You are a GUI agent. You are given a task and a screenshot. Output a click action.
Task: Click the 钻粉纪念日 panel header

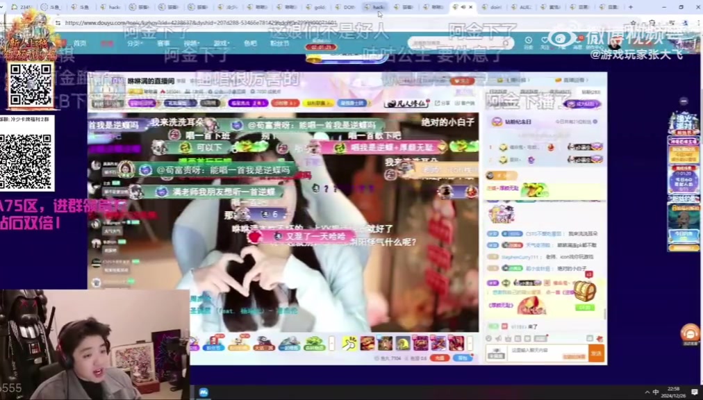pyautogui.click(x=545, y=122)
